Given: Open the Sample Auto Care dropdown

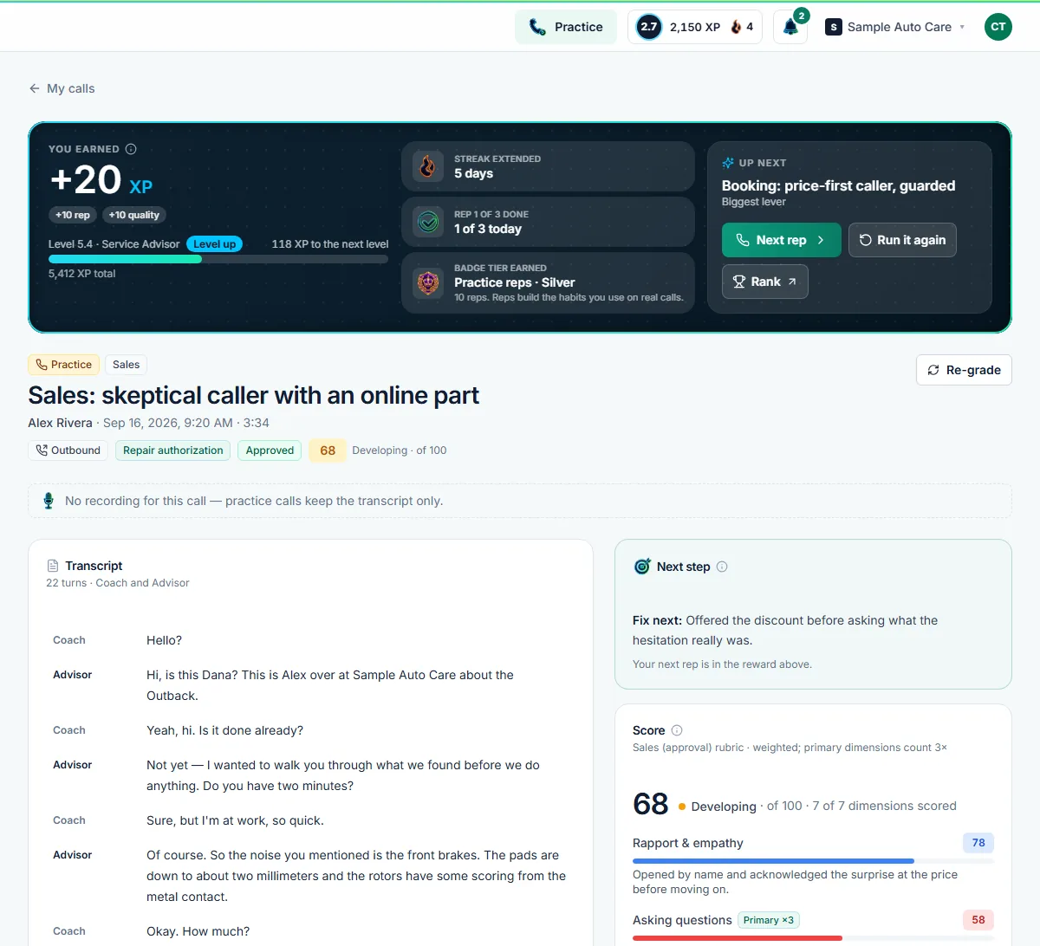Looking at the screenshot, I should point(895,27).
